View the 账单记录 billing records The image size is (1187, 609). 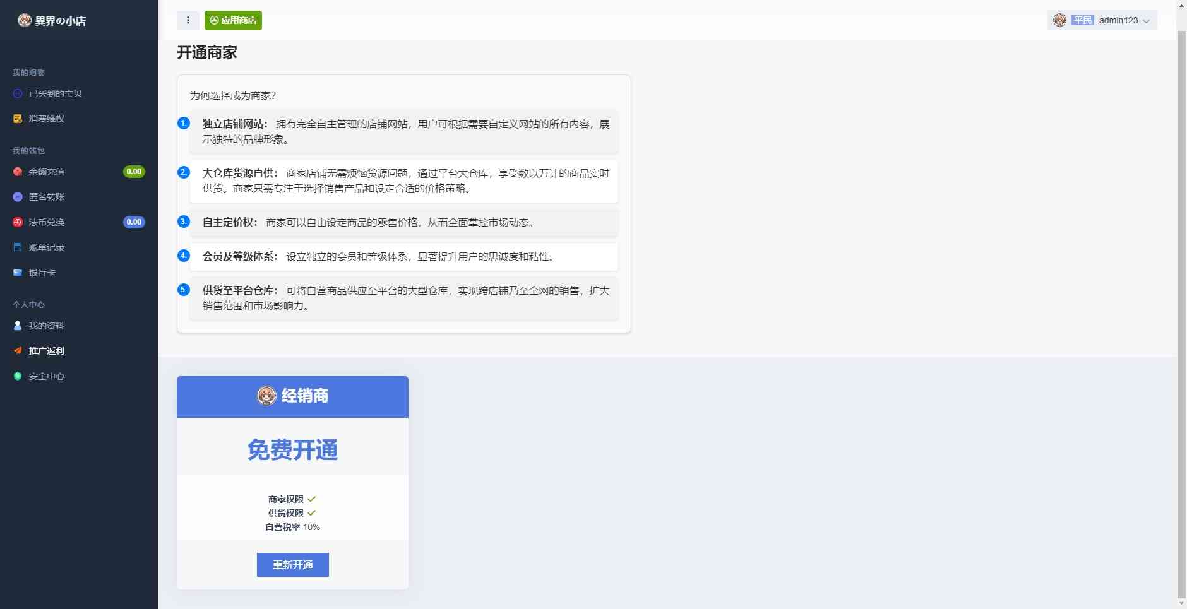(46, 247)
